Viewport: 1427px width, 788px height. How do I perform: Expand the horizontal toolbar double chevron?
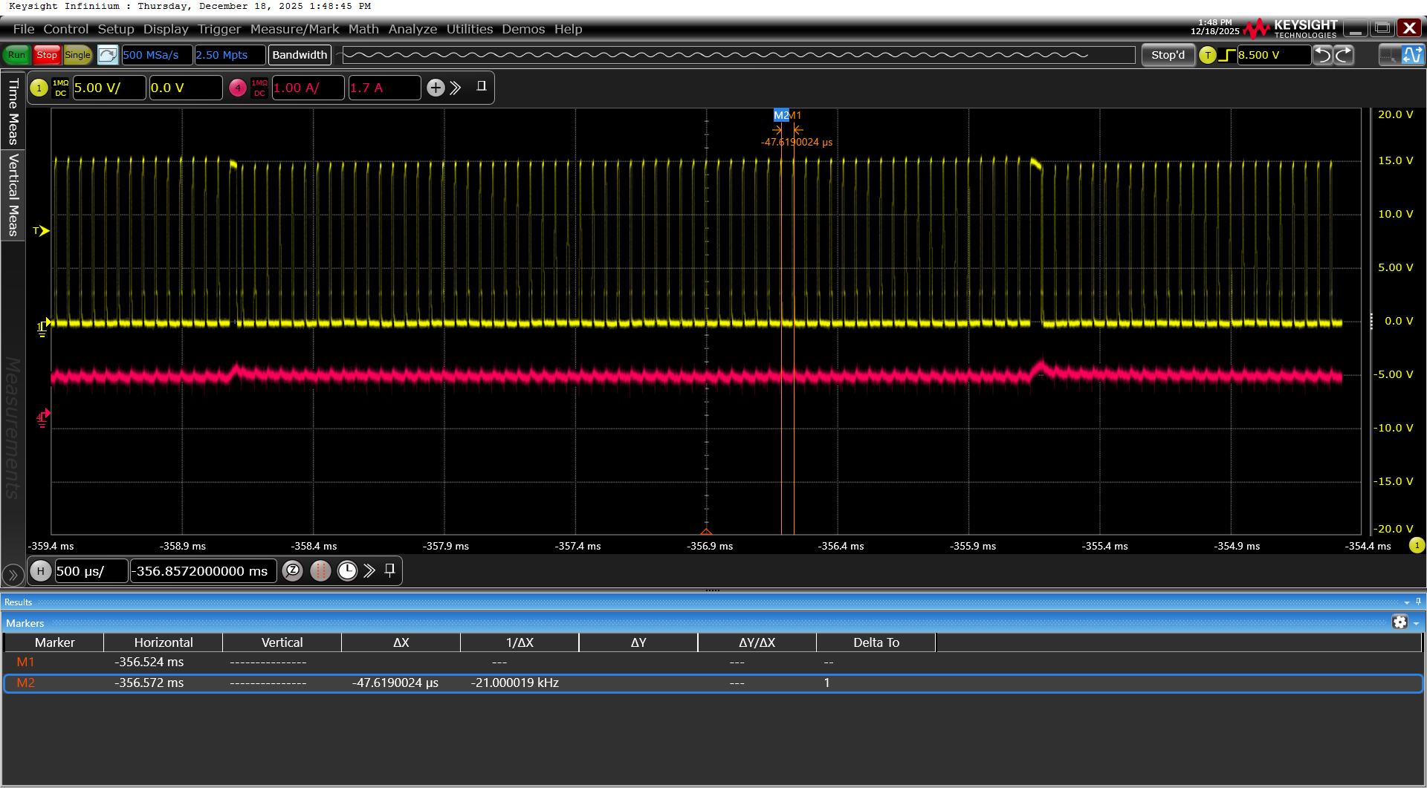[x=369, y=571]
